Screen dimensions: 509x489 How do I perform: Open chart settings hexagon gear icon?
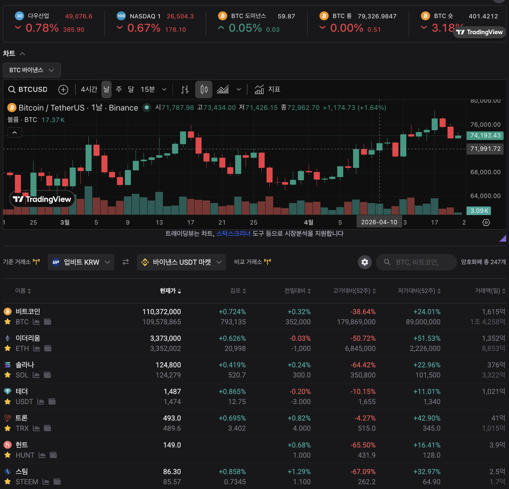486,222
